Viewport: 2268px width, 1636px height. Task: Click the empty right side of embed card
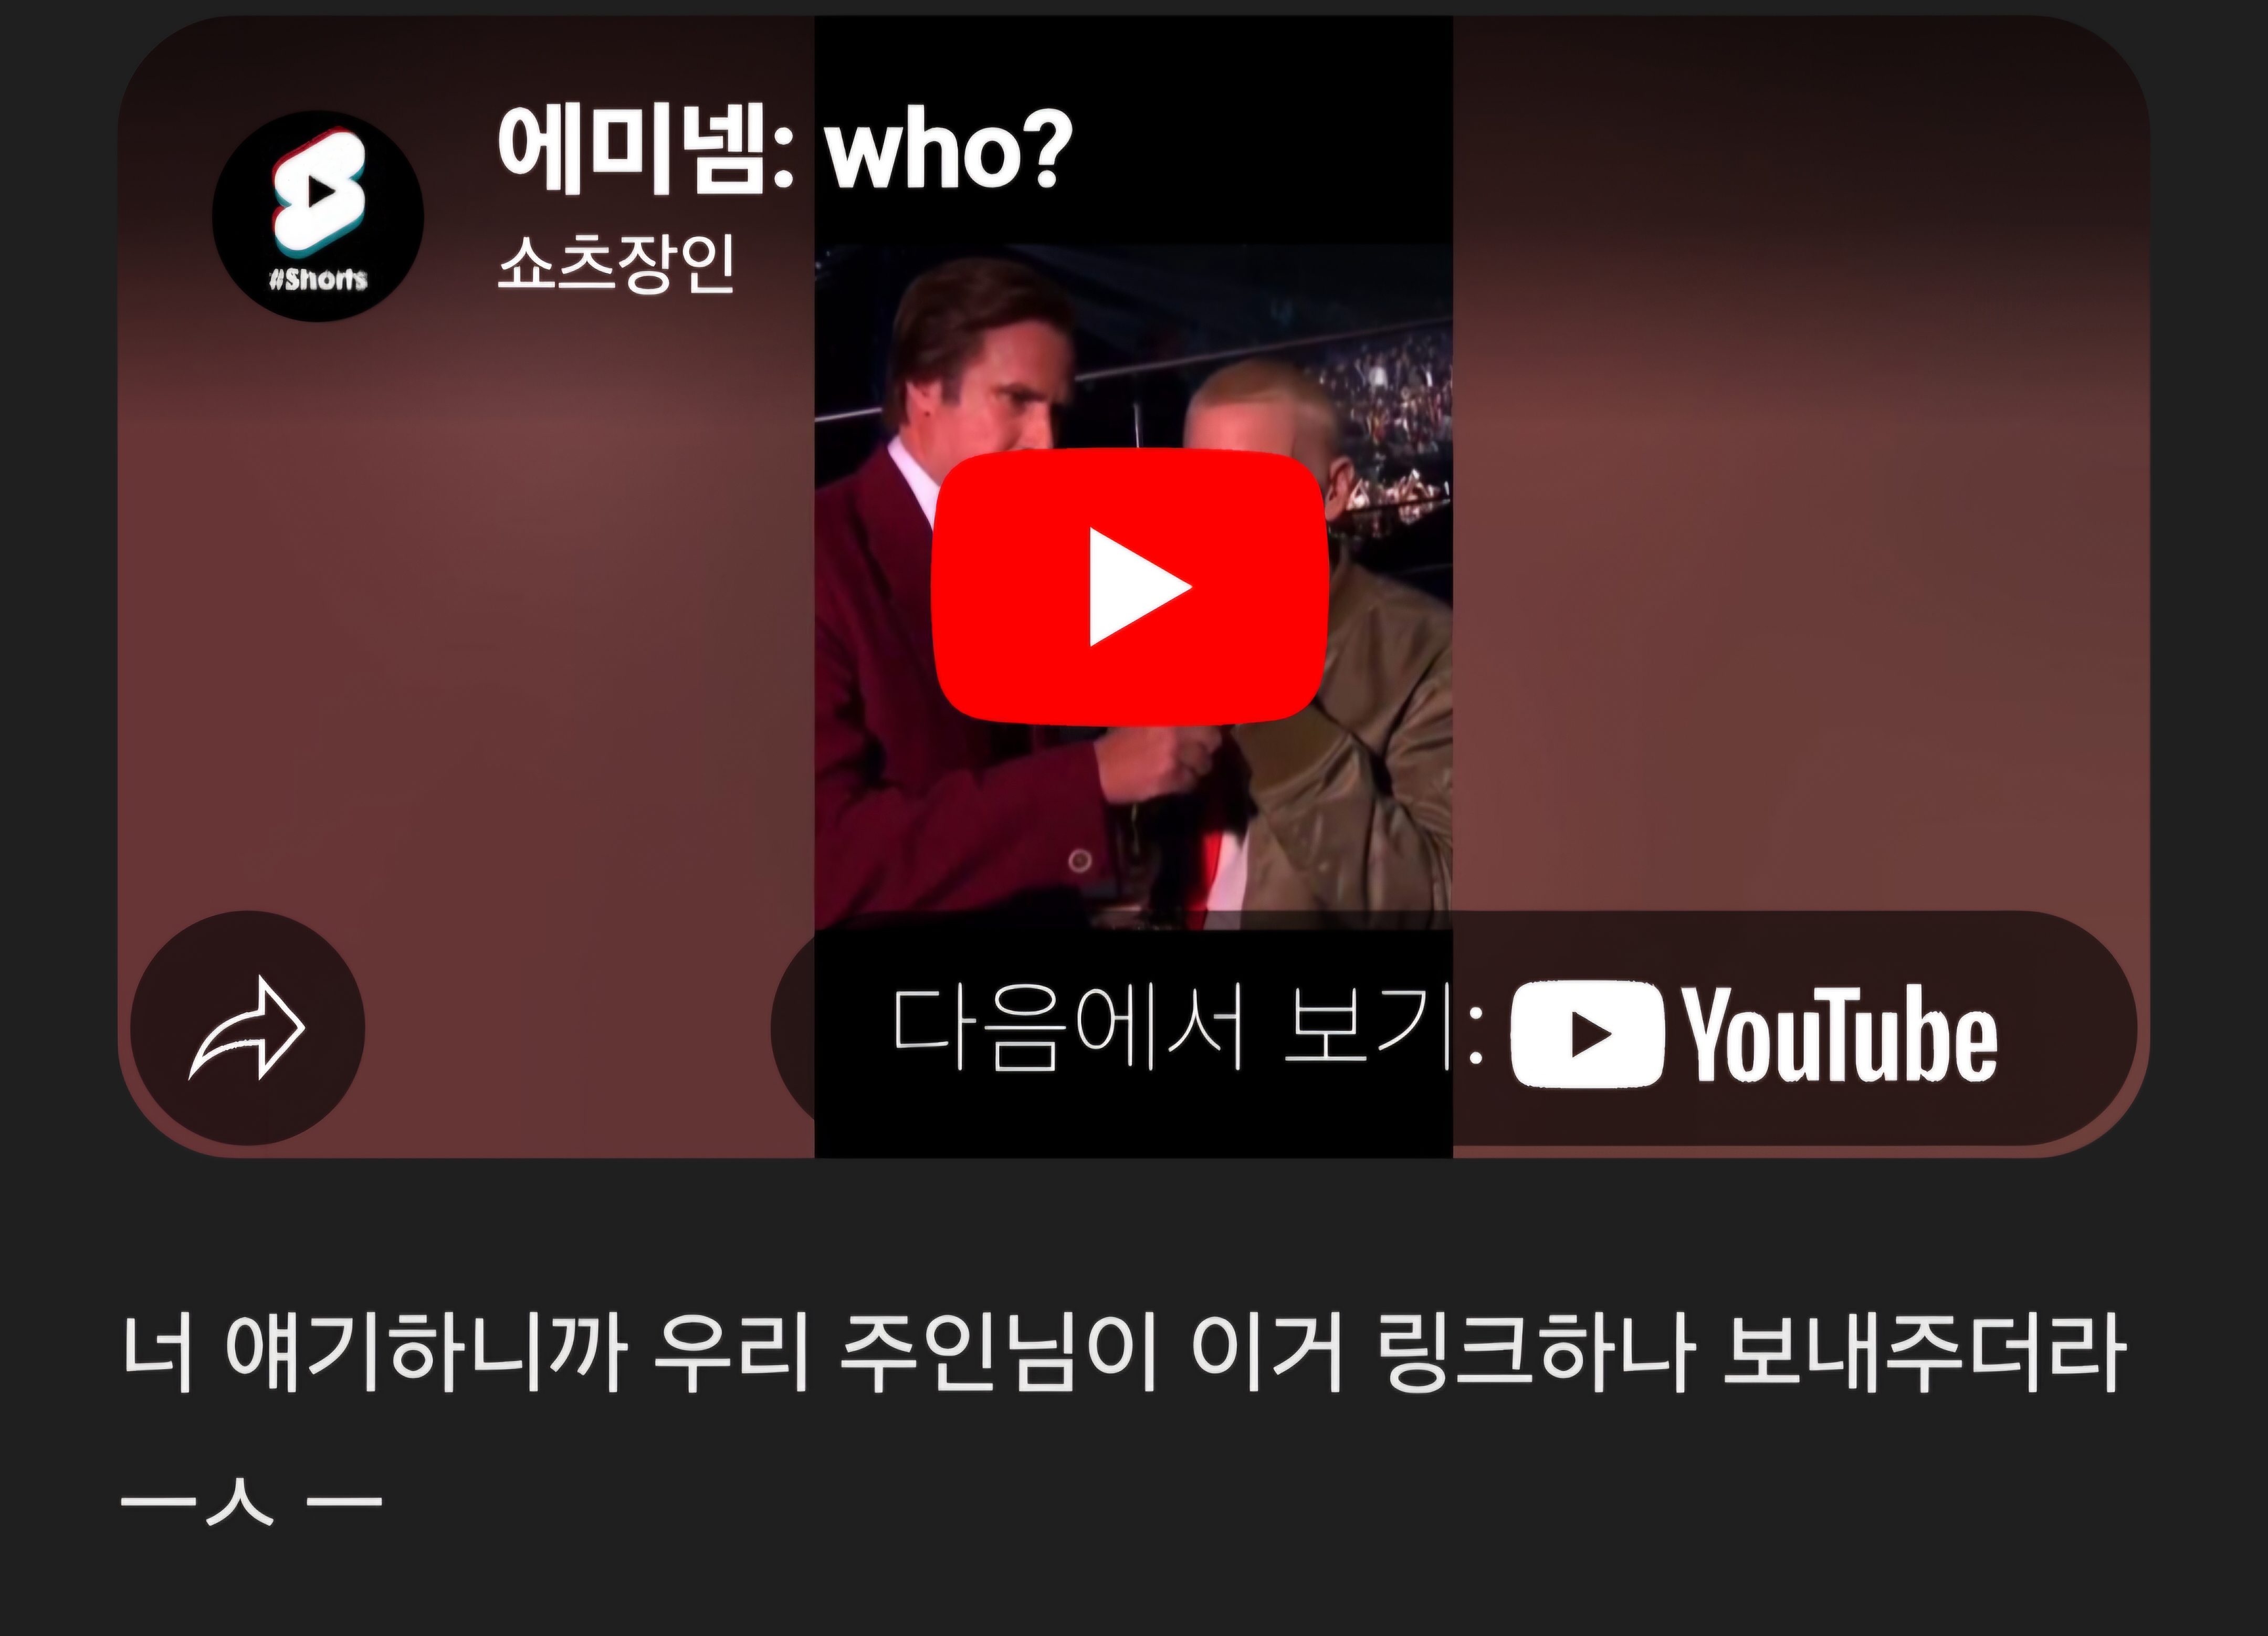(x=1800, y=500)
